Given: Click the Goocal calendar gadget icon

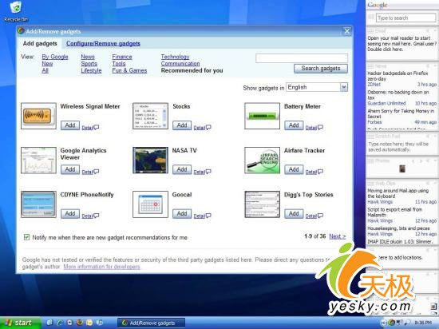Looking at the screenshot, I should (150, 204).
